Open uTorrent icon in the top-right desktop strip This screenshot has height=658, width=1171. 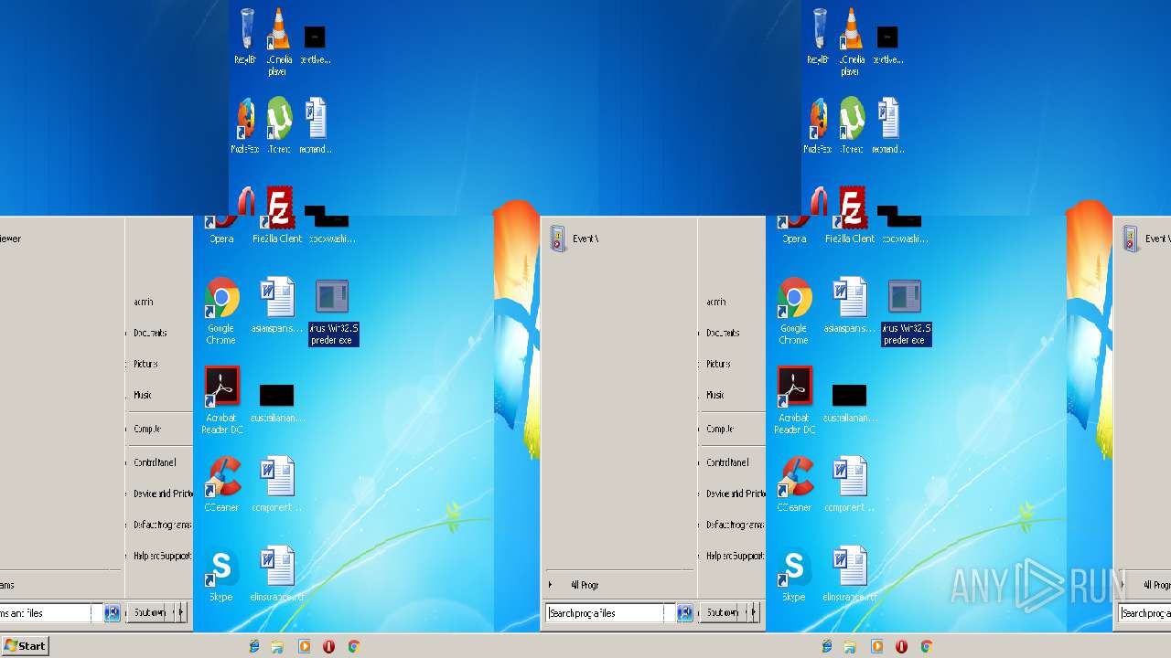coord(851,126)
